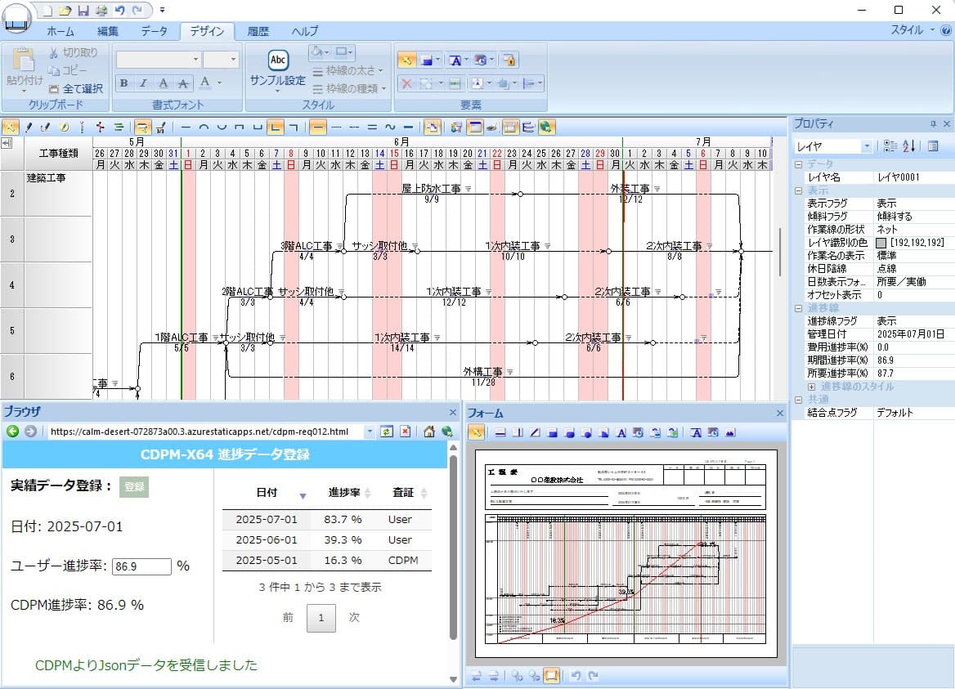
Task: Click the undo arrow in the quick access toolbar
Action: click(119, 11)
